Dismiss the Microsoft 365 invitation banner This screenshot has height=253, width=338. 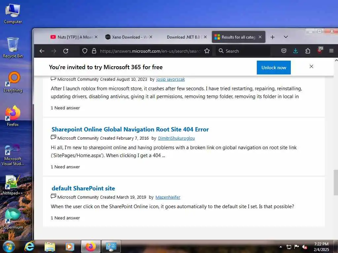(311, 67)
